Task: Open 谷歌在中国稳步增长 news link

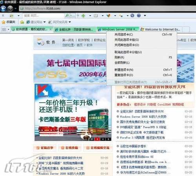Action: tap(133, 146)
